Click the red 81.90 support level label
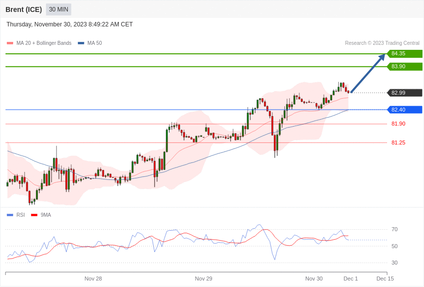This screenshot has height=287, width=424. (398, 124)
